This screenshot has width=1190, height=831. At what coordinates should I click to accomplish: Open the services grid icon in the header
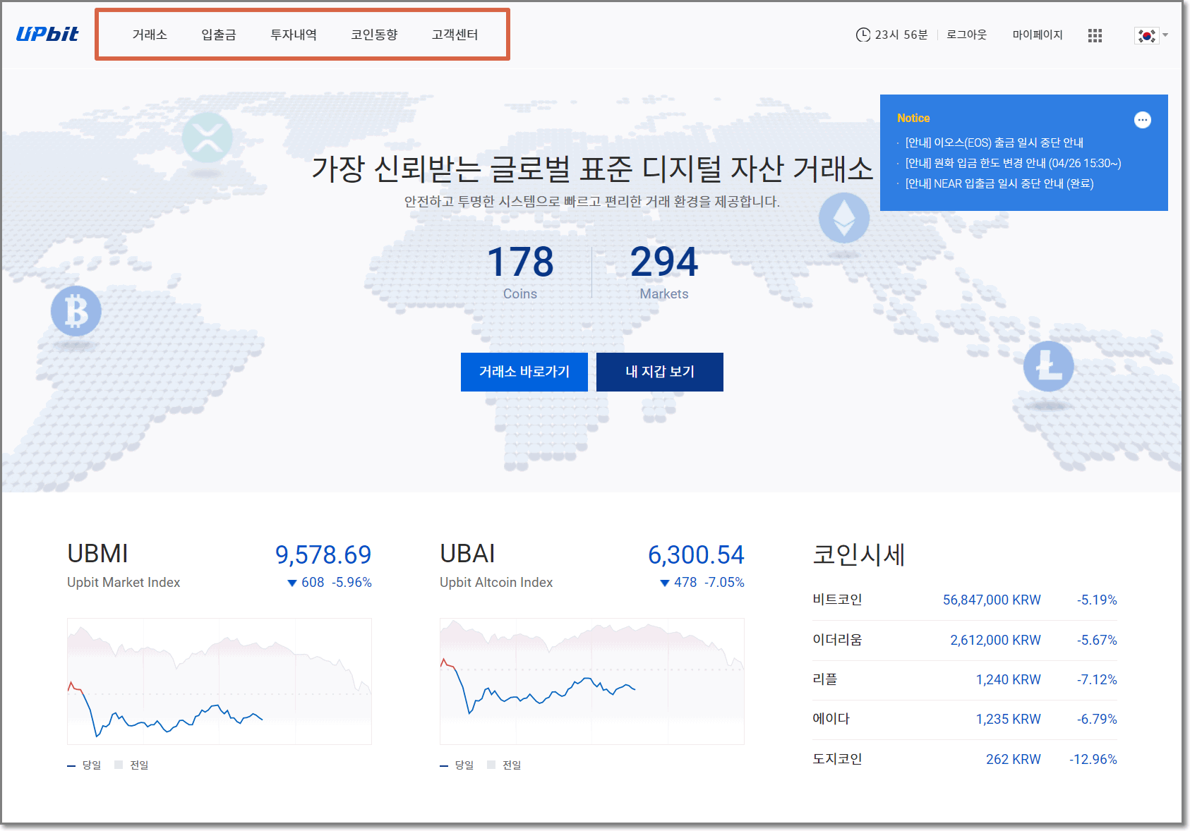coord(1095,35)
